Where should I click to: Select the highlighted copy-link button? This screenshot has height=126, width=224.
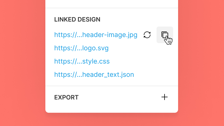(165, 35)
